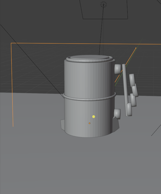The image size is (161, 194).
Task: Select the point light icon above the mug
Action: tap(103, 4)
